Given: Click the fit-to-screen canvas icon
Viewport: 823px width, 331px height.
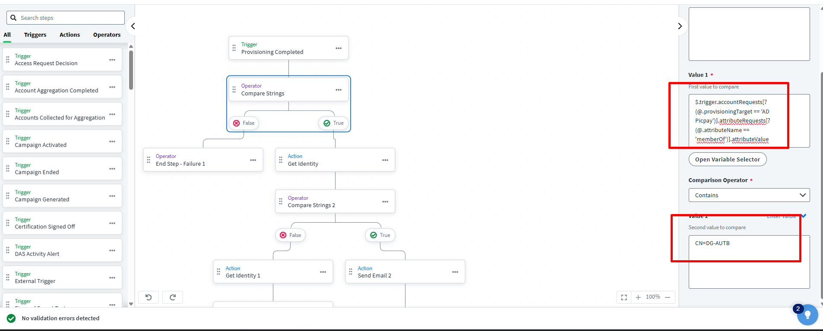Looking at the screenshot, I should 624,297.
